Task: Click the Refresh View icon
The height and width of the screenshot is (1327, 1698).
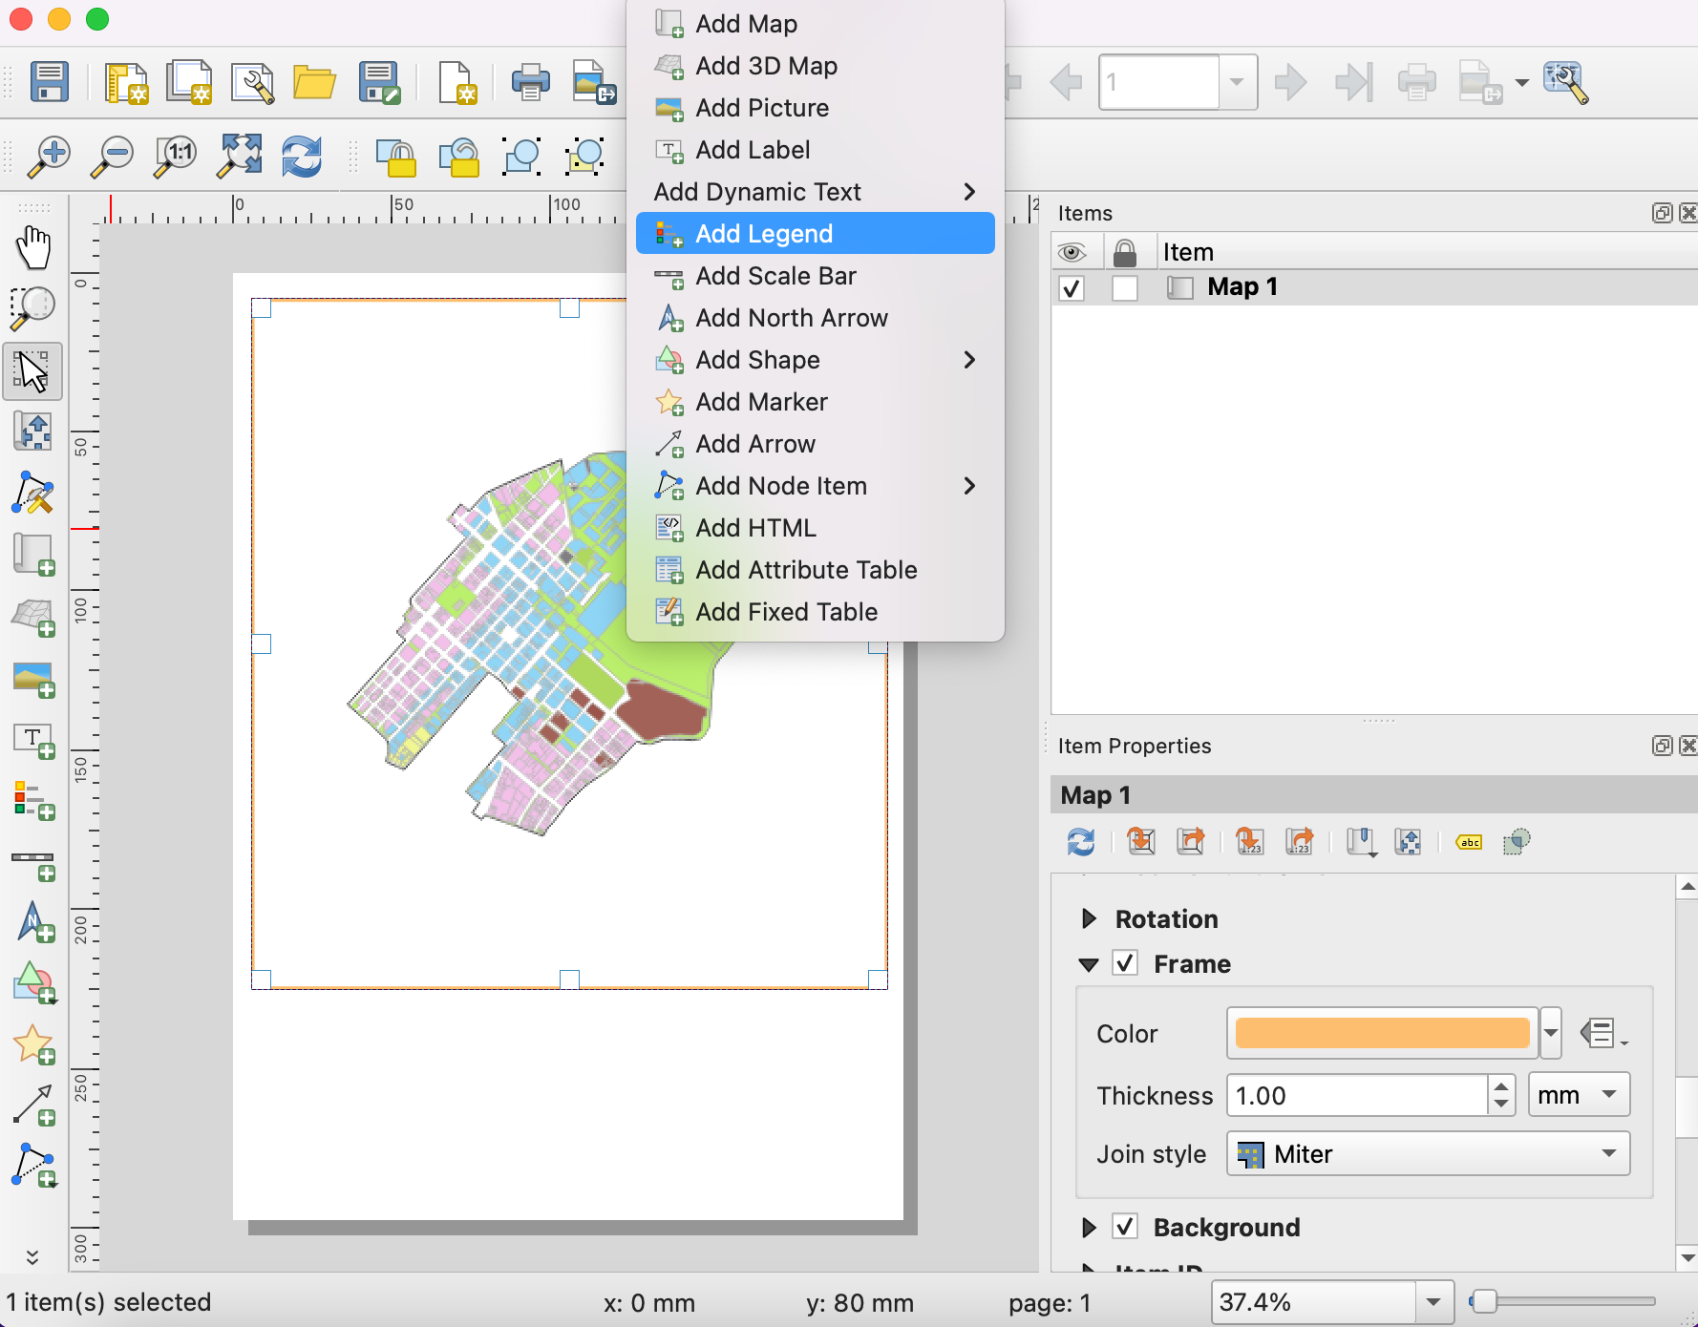Action: 302,156
